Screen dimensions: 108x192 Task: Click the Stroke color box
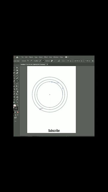tap(16, 108)
